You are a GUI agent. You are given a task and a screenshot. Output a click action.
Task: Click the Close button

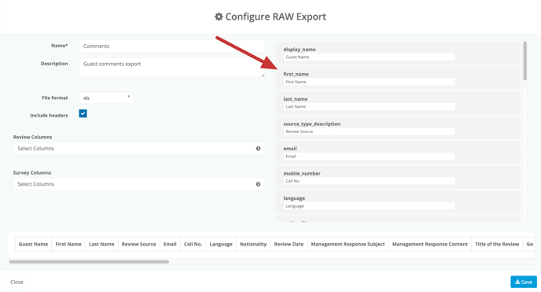17,282
